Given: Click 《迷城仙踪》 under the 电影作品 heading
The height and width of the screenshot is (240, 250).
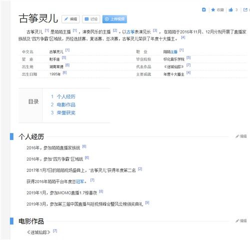Looking at the screenshot, I should pos(38,232).
